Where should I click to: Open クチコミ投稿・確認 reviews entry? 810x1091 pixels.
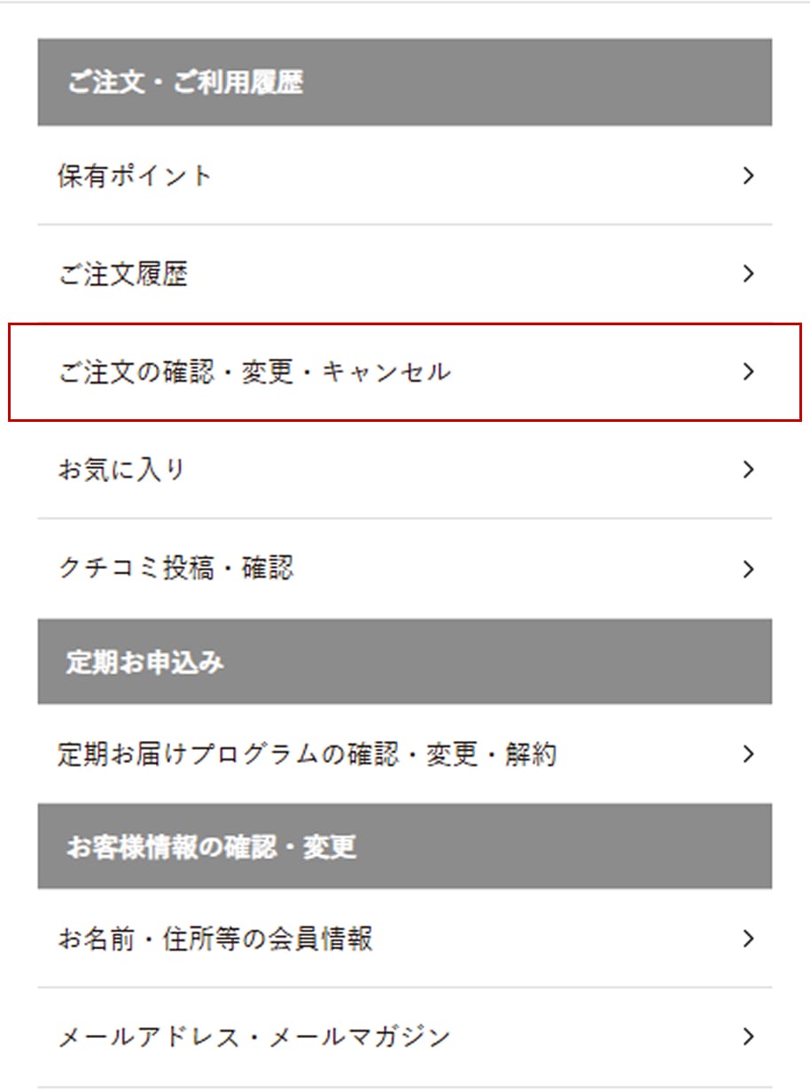tap(175, 568)
